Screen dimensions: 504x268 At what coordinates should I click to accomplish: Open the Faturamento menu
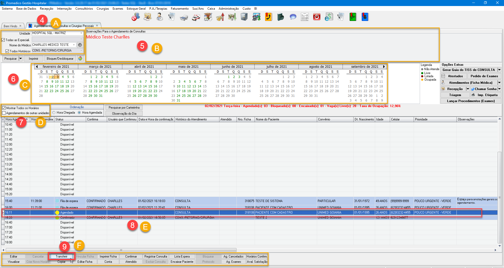click(x=180, y=9)
